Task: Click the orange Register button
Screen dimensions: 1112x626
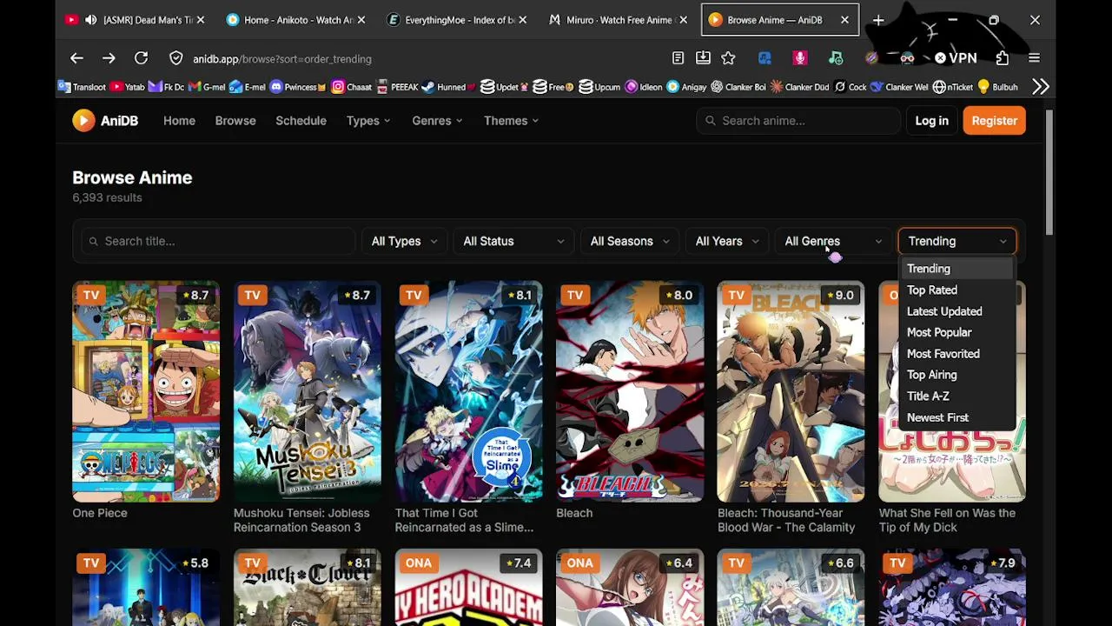Action: pyautogui.click(x=994, y=121)
